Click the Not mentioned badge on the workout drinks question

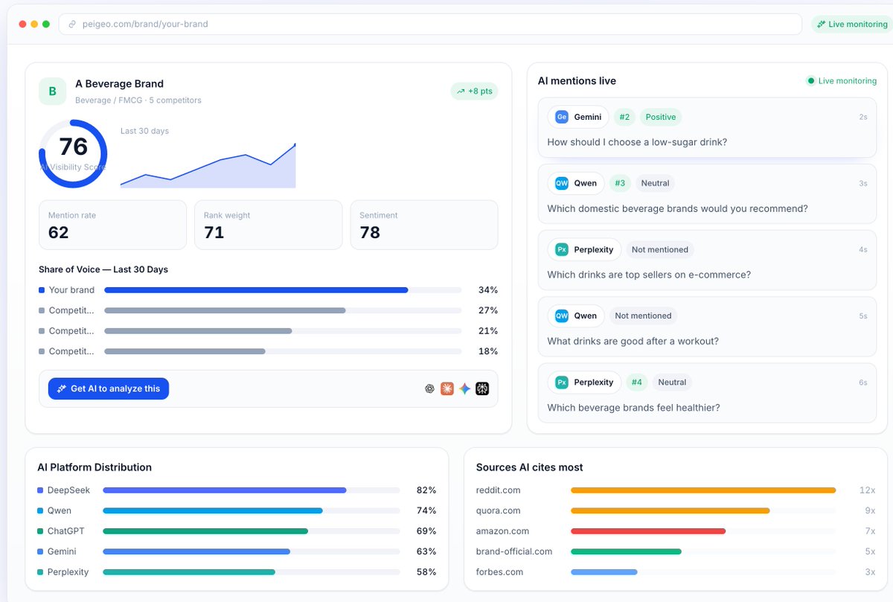click(643, 316)
